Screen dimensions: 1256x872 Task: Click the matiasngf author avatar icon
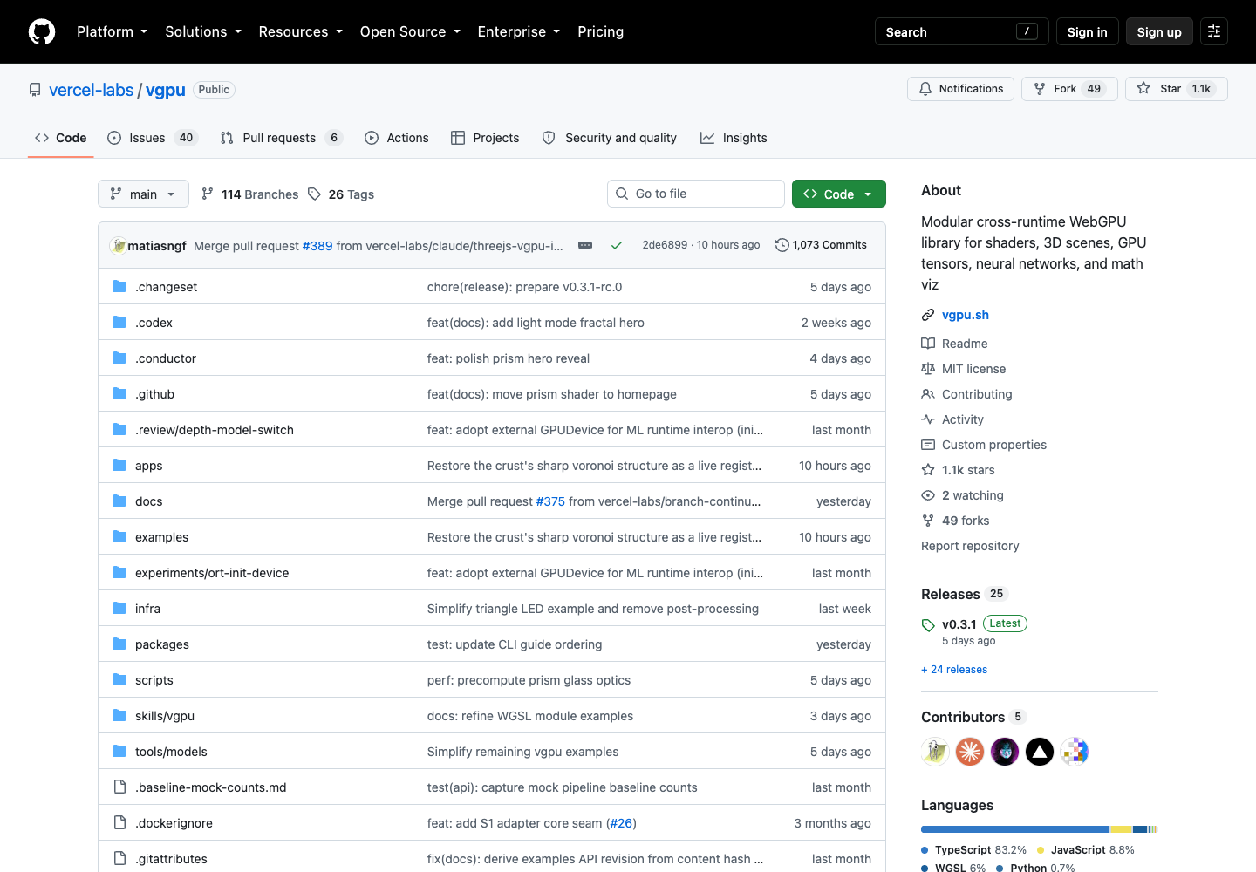click(119, 245)
